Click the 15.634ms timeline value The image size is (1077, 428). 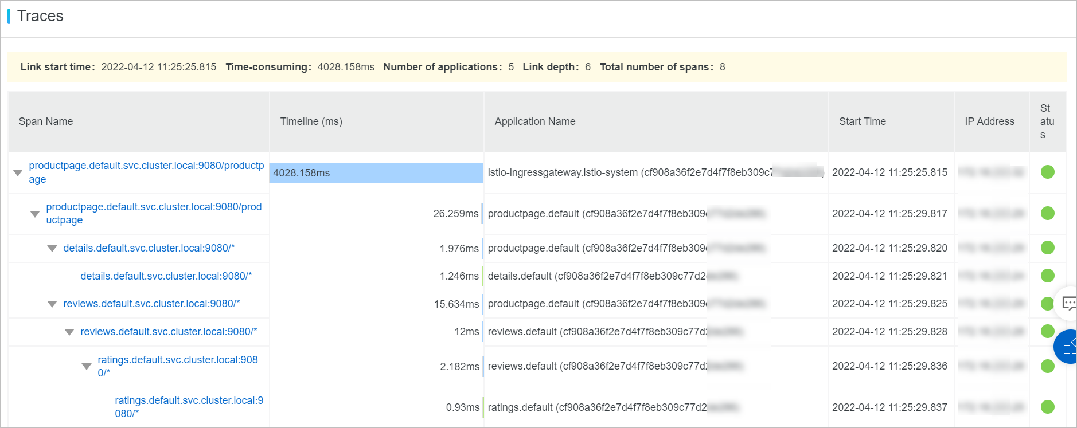tap(456, 304)
